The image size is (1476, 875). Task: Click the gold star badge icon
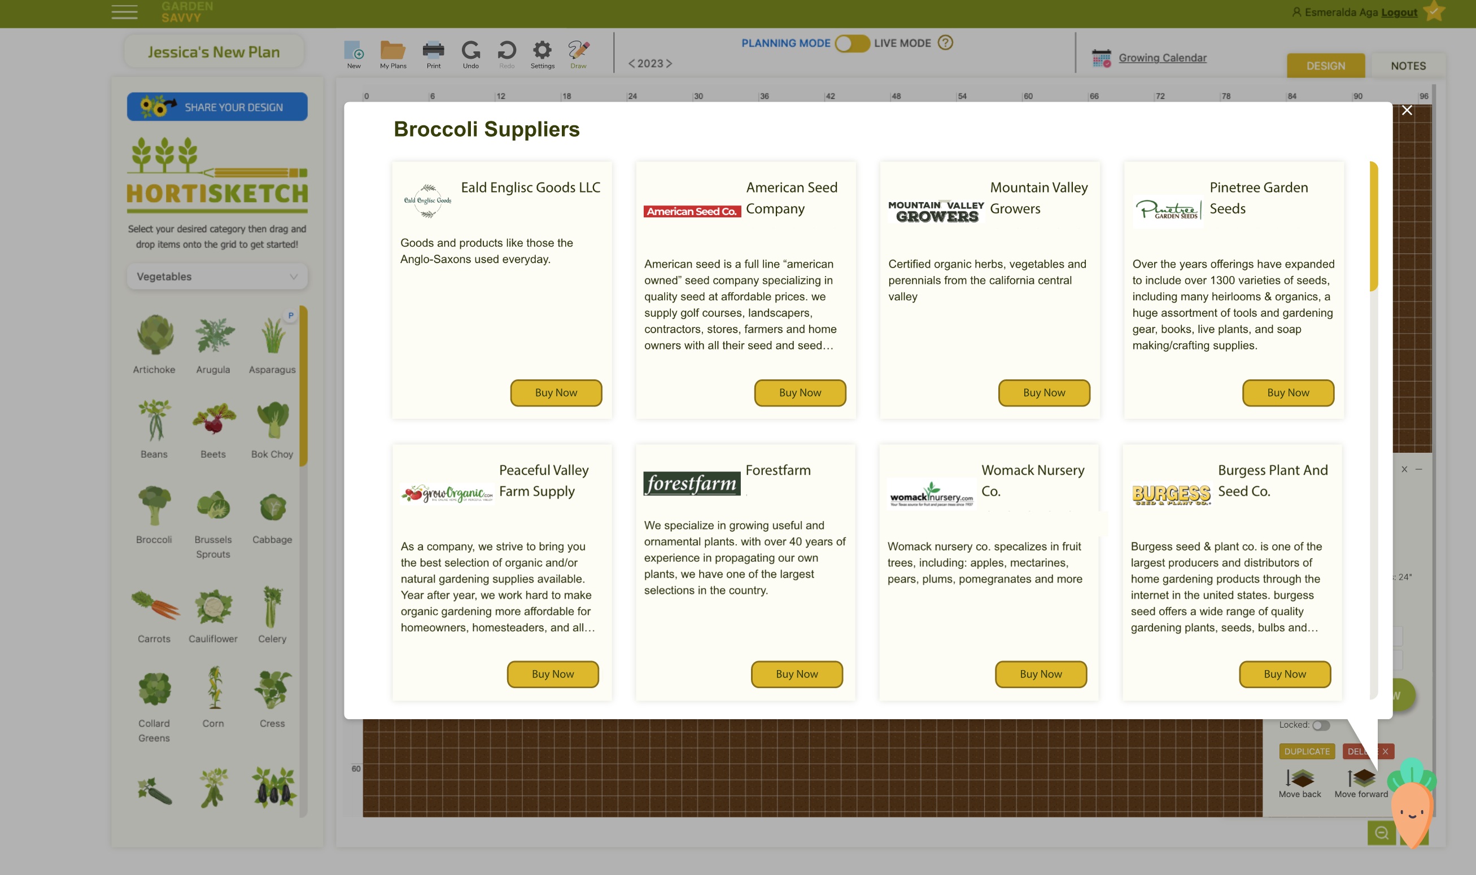click(1434, 11)
